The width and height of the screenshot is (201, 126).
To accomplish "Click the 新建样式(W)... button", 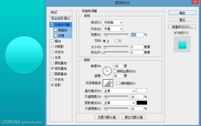I will click(x=182, y=27).
